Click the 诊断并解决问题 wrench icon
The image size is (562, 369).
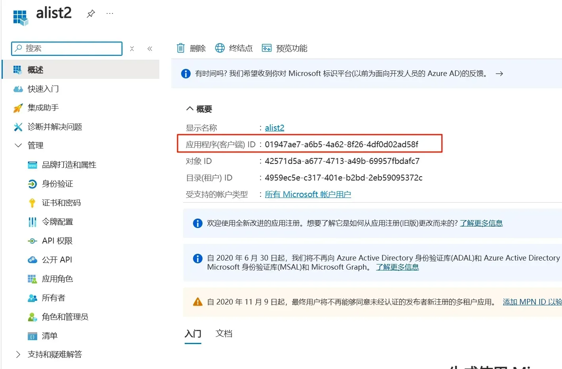coord(18,127)
